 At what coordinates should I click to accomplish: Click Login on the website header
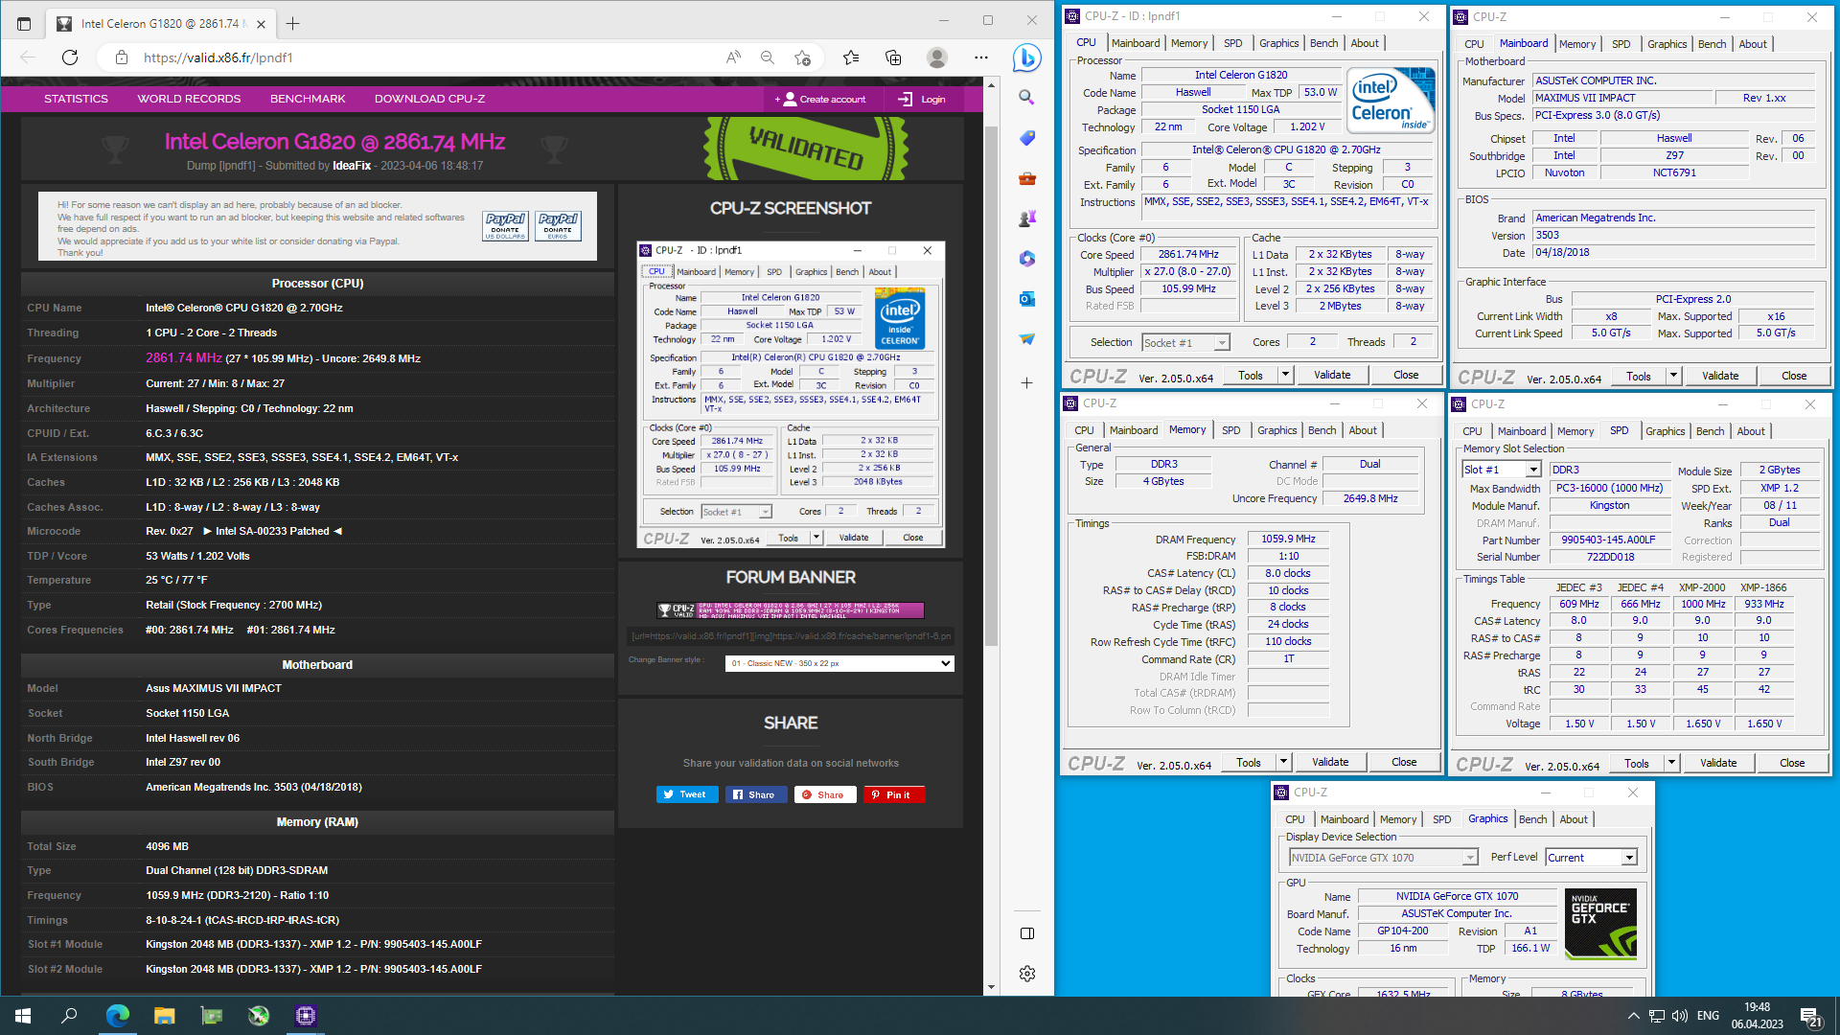click(x=922, y=99)
